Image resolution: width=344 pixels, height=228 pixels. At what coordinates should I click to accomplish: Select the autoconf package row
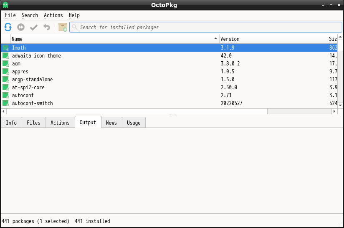click(x=169, y=95)
